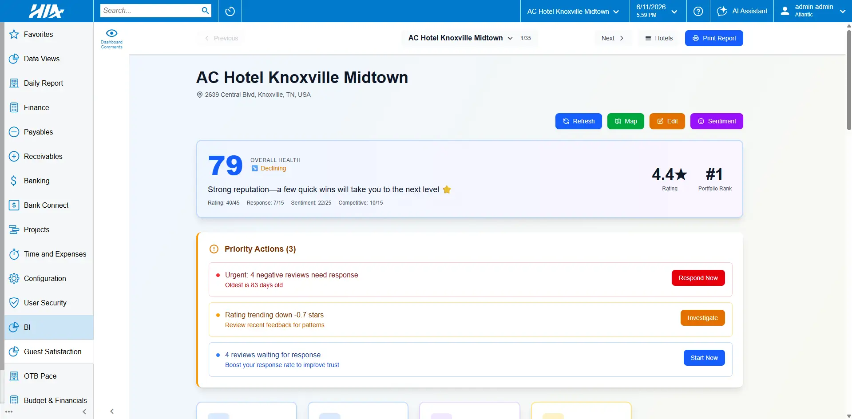Image resolution: width=852 pixels, height=419 pixels.
Task: Click the page vertical scrollbar
Action: (849, 80)
